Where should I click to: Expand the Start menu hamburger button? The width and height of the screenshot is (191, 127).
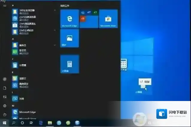(x=5, y=6)
